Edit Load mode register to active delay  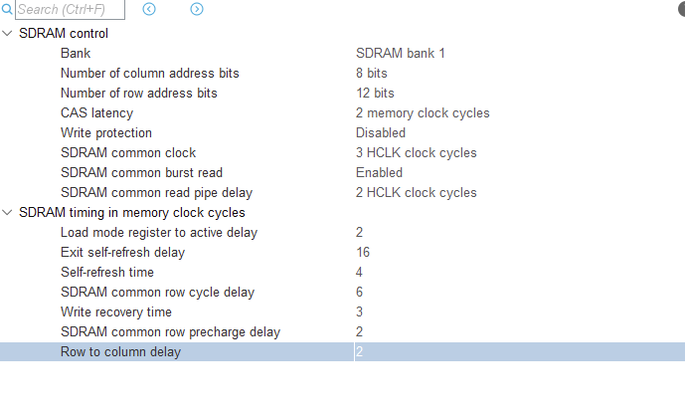click(x=360, y=232)
